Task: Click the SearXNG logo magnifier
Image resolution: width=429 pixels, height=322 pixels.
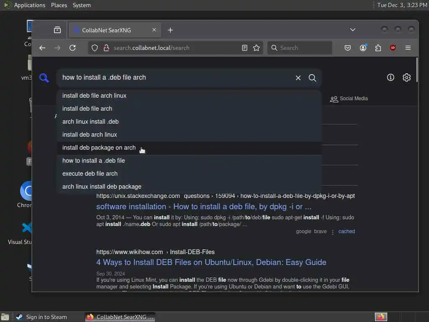Action: (x=44, y=78)
